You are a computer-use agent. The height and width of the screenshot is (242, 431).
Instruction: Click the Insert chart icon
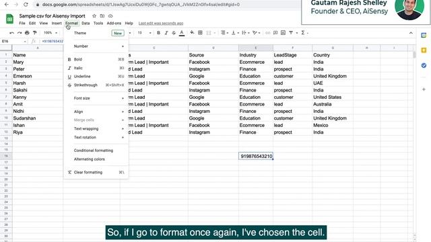tap(283, 33)
